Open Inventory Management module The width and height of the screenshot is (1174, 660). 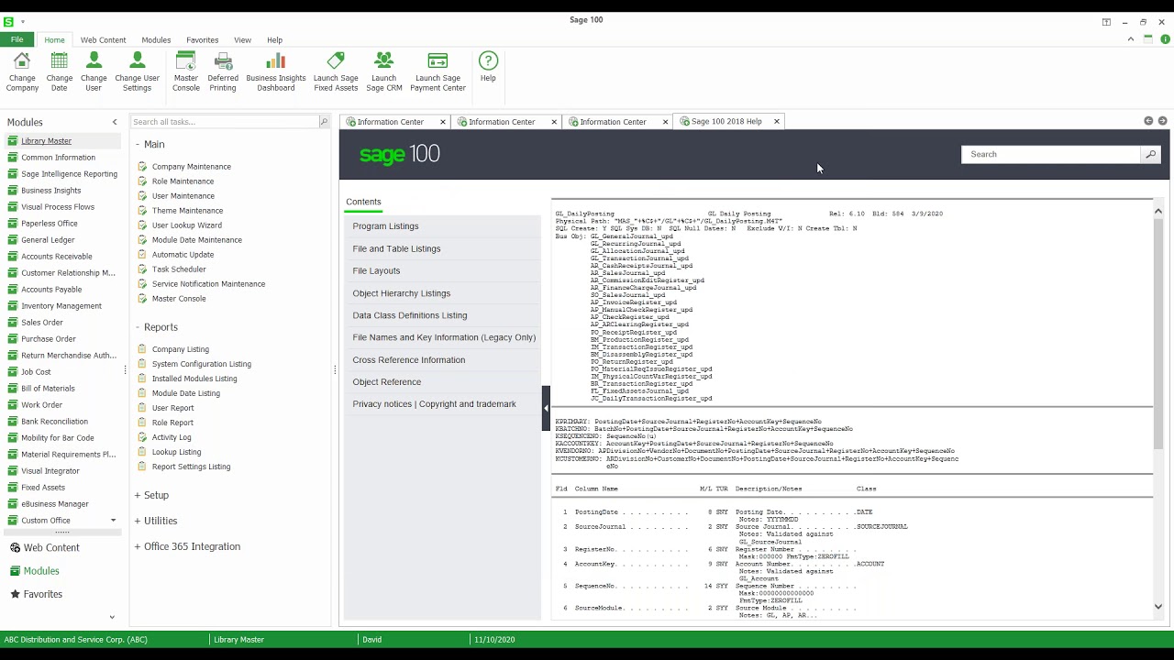coord(61,306)
